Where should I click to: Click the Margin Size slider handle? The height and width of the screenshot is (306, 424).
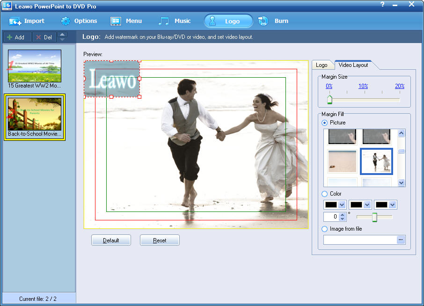pos(329,99)
